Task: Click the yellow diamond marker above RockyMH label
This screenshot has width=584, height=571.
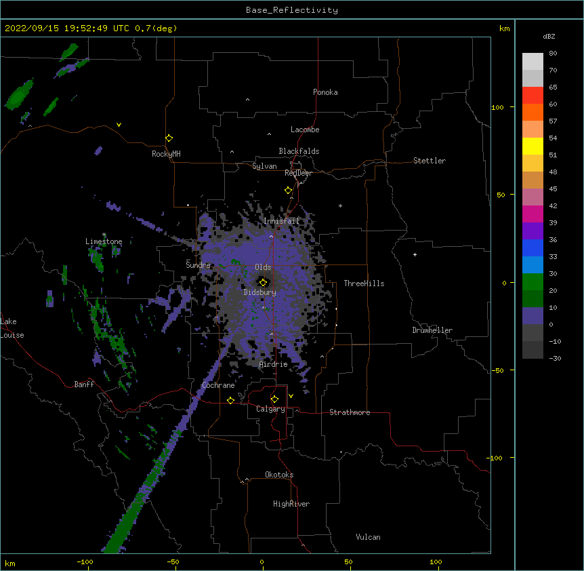Action: tap(169, 138)
